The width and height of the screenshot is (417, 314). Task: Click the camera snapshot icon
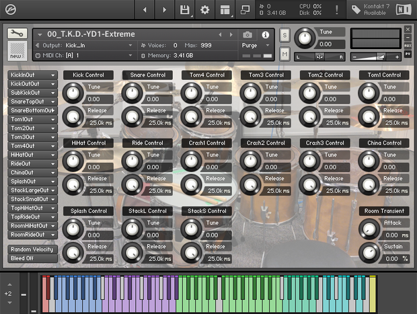(248, 34)
